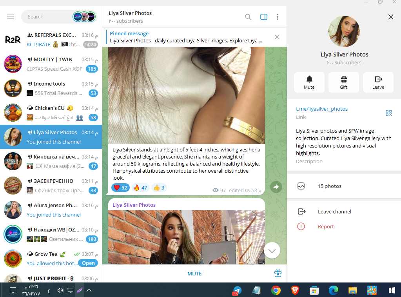Viewport: 401px width, 297px height.
Task: Open Brave browser from taskbar
Action: [295, 290]
